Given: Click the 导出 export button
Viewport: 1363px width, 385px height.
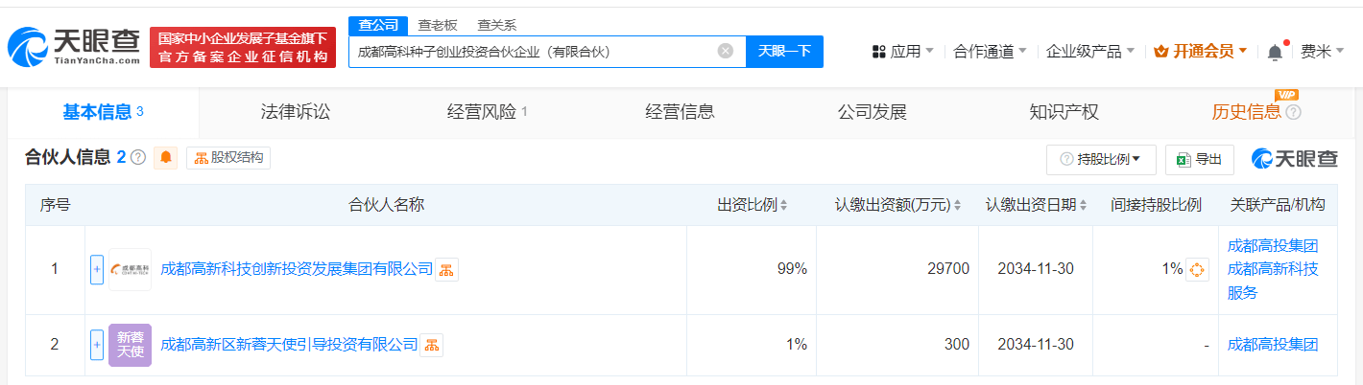Looking at the screenshot, I should pyautogui.click(x=1200, y=159).
